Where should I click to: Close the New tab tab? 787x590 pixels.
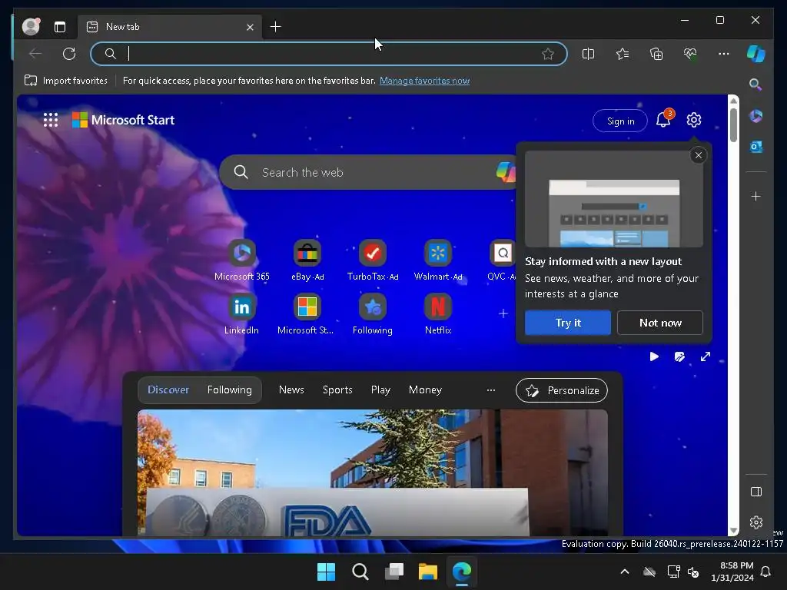point(250,27)
